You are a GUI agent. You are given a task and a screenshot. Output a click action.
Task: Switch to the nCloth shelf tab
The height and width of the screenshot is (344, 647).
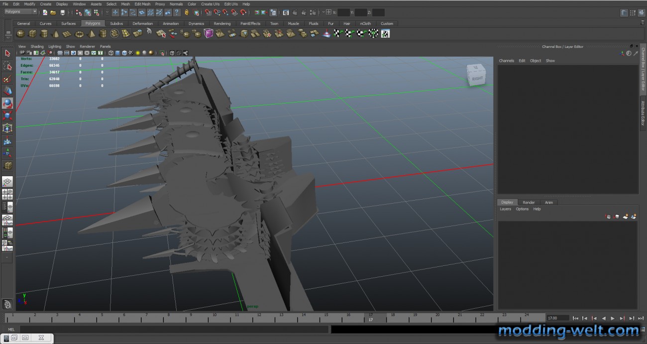coord(365,23)
